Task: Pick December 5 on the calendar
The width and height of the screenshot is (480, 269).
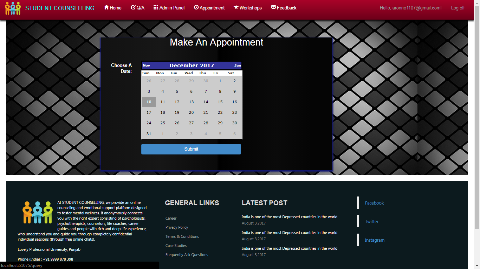Action: click(x=177, y=91)
